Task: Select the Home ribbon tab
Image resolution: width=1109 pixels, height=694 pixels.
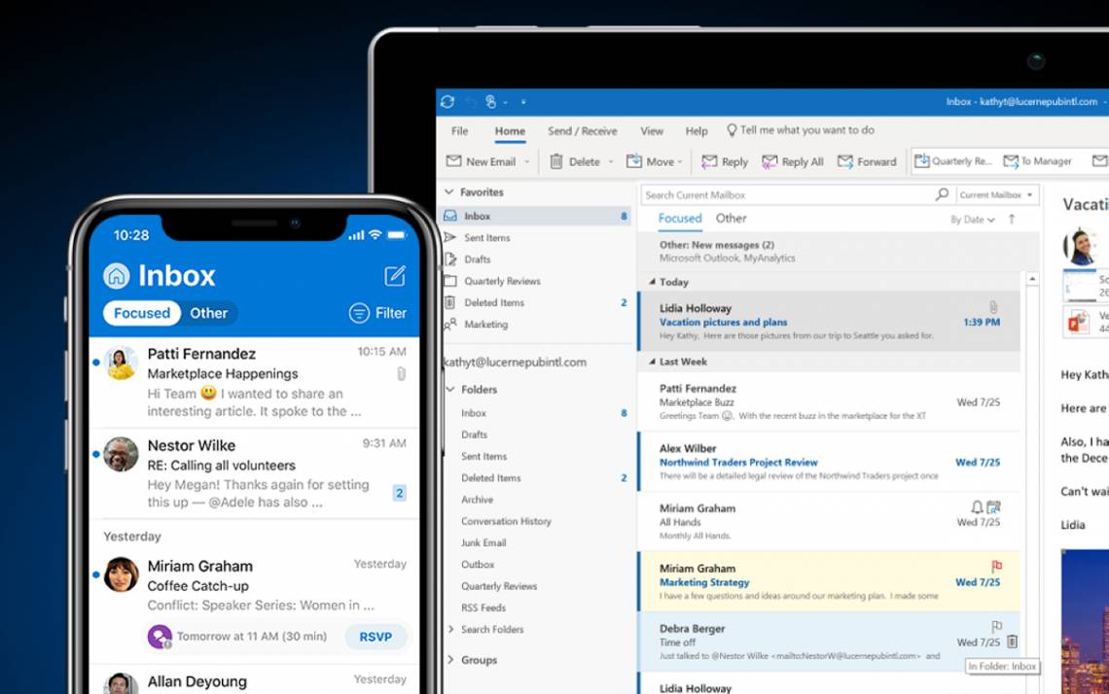Action: [x=510, y=131]
